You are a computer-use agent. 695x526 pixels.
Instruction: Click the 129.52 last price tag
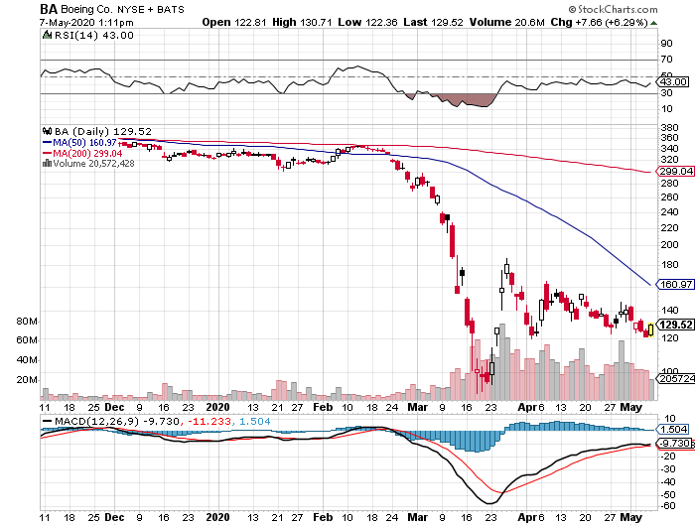coord(673,325)
